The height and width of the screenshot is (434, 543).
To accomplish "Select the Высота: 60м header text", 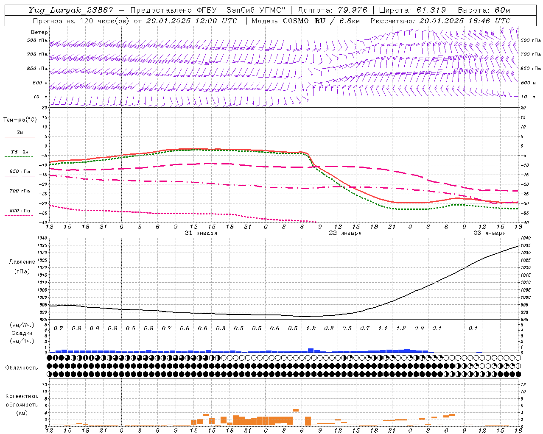I will coord(484,10).
